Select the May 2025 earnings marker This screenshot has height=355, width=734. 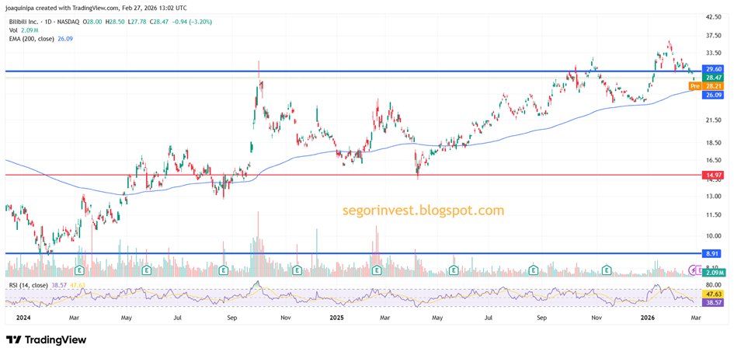[x=453, y=270]
